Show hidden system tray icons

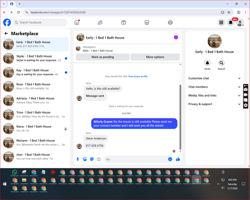[218, 184]
